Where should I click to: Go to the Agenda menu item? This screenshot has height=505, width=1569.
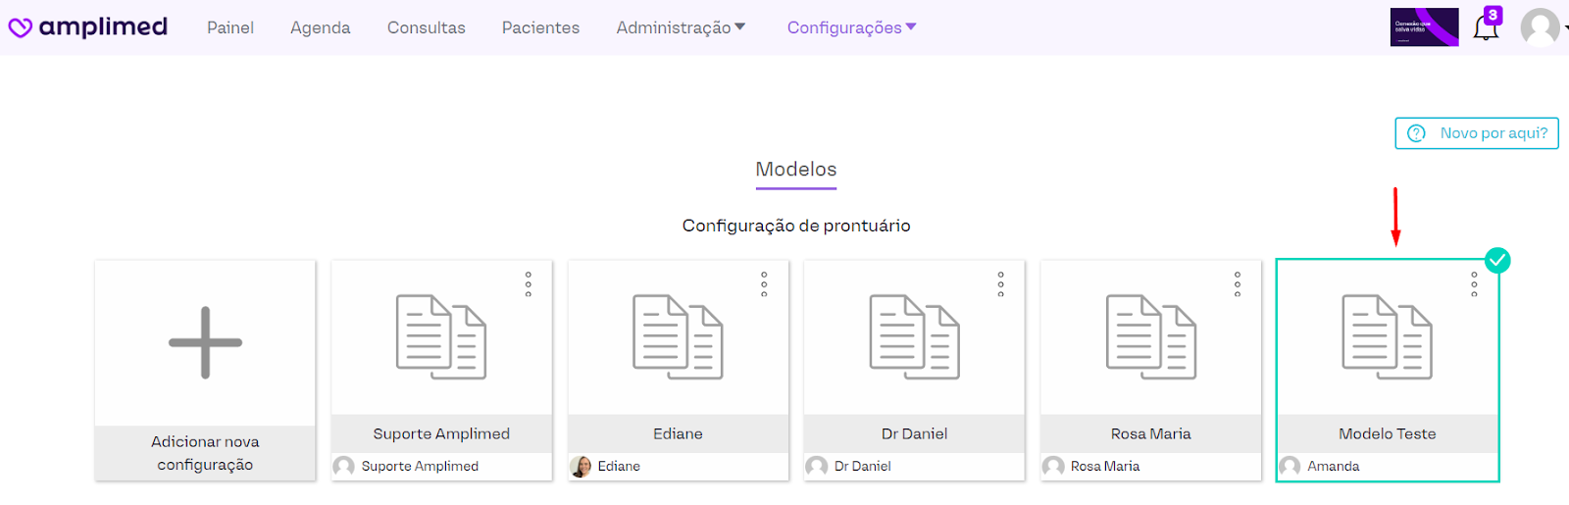point(320,27)
